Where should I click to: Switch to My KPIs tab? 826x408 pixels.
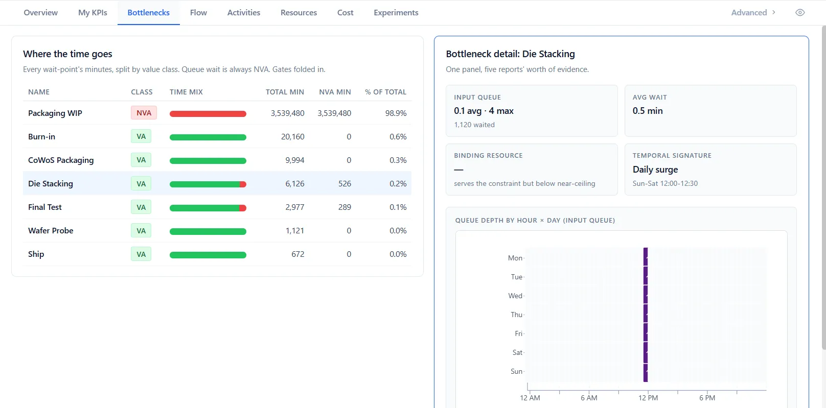tap(93, 13)
